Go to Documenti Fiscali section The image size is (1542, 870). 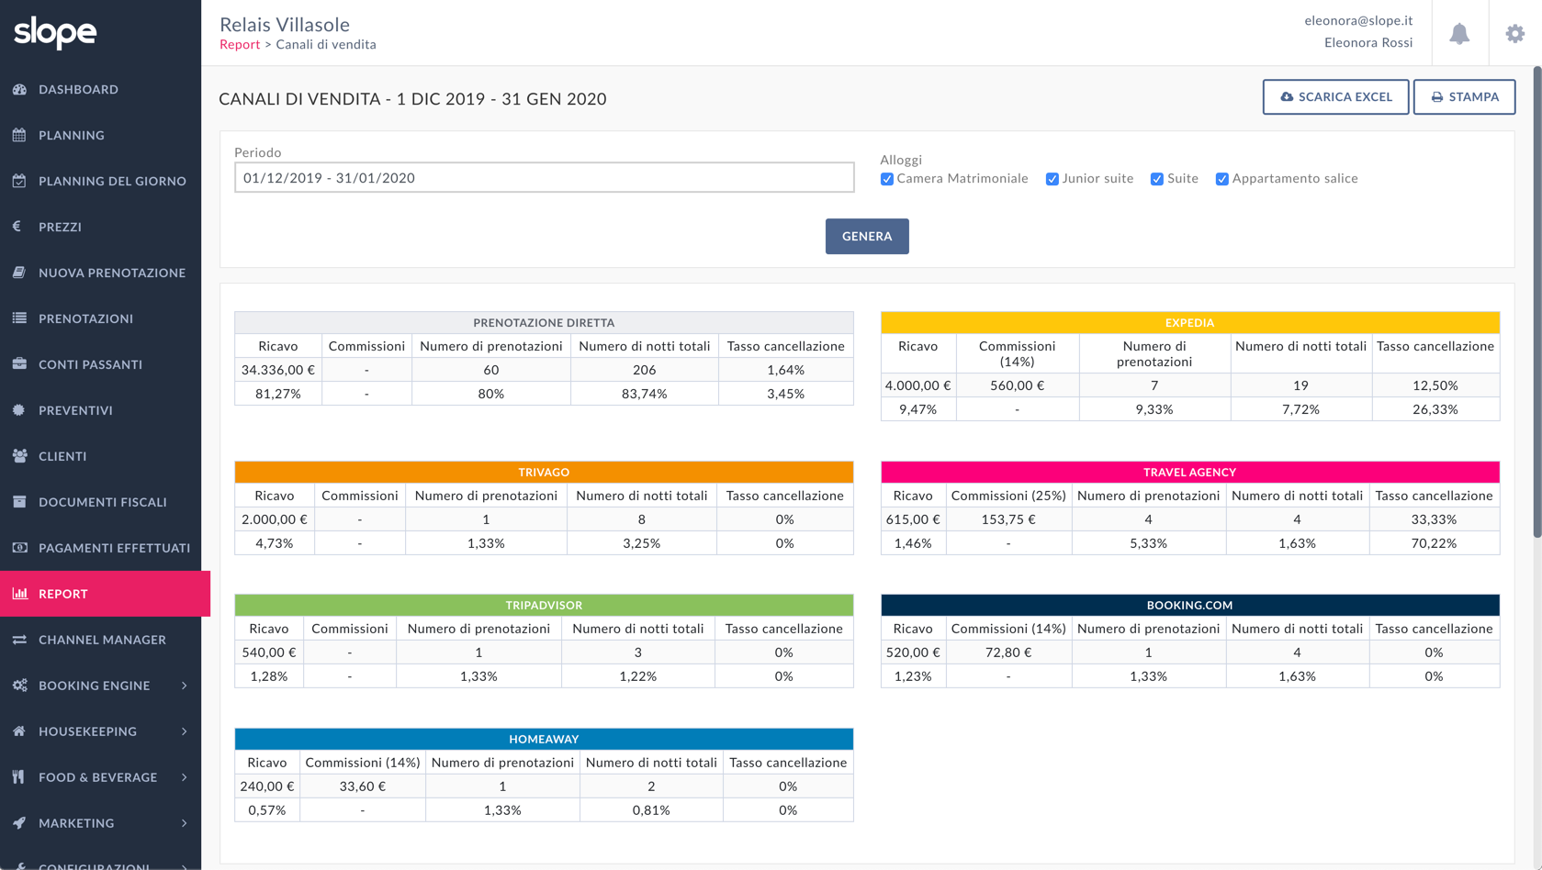102,502
